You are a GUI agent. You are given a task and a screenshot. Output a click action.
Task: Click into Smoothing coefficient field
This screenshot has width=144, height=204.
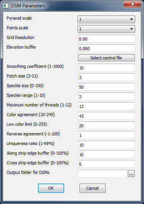click(x=106, y=67)
